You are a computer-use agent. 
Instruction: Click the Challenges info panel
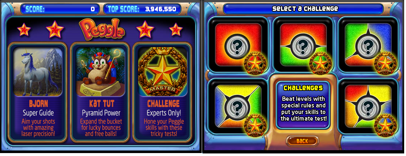pyautogui.click(x=303, y=105)
